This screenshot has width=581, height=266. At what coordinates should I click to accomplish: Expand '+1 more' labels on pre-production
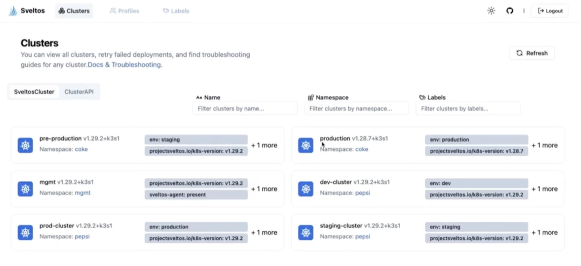(264, 145)
